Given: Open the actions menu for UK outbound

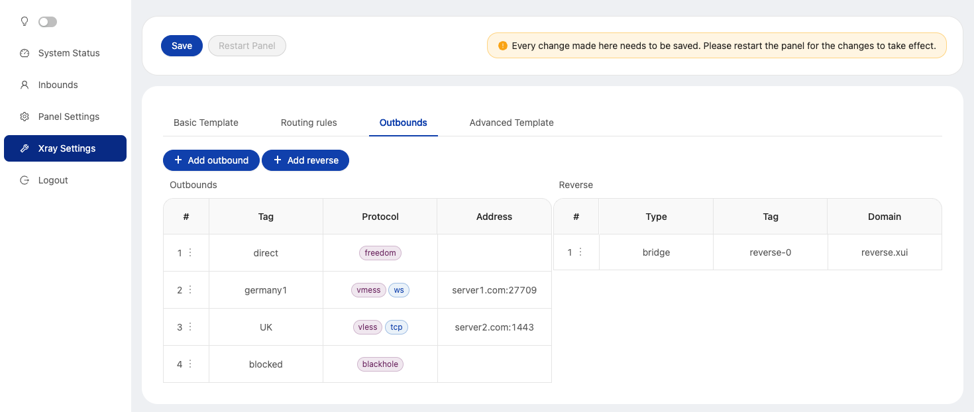Looking at the screenshot, I should [190, 327].
